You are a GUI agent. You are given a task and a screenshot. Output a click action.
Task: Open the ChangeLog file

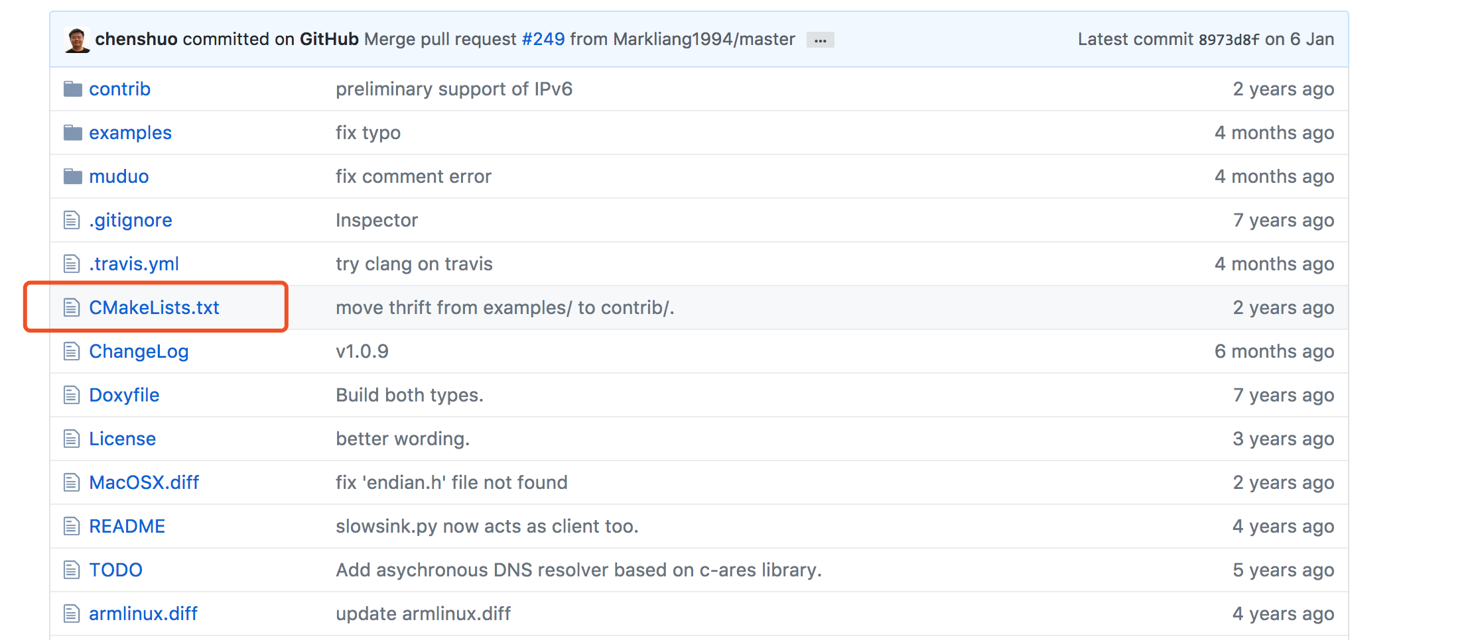[139, 351]
